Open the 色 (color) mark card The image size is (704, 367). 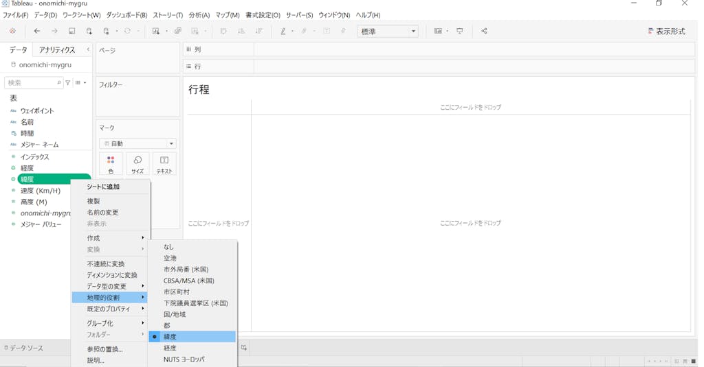pyautogui.click(x=111, y=164)
